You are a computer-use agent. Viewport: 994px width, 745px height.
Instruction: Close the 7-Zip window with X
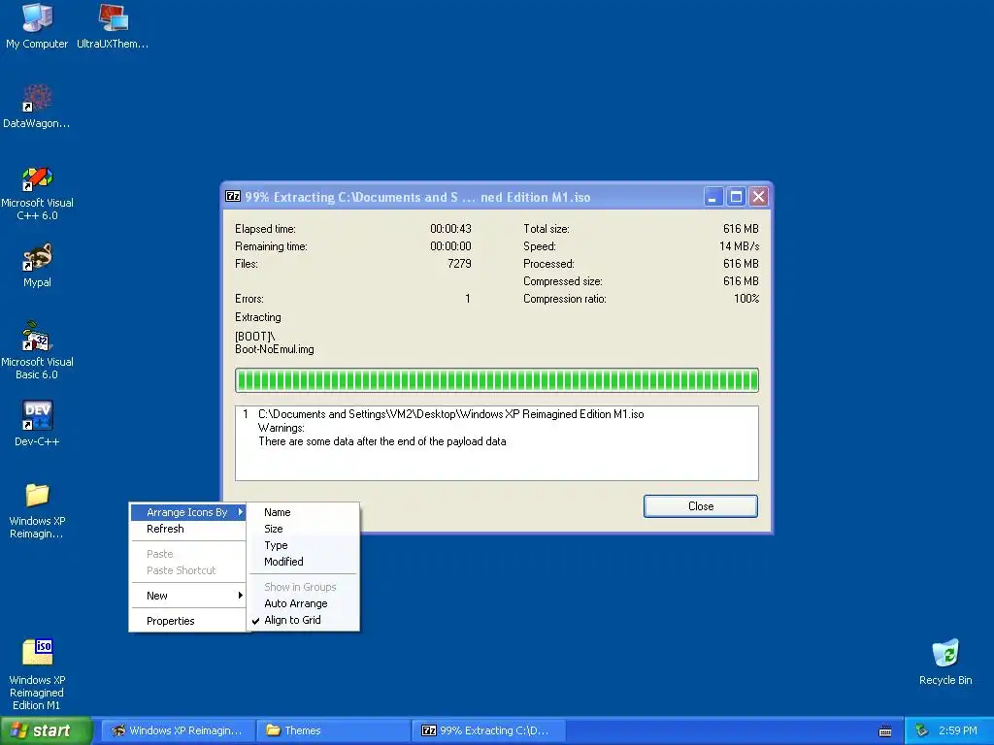[x=758, y=197]
